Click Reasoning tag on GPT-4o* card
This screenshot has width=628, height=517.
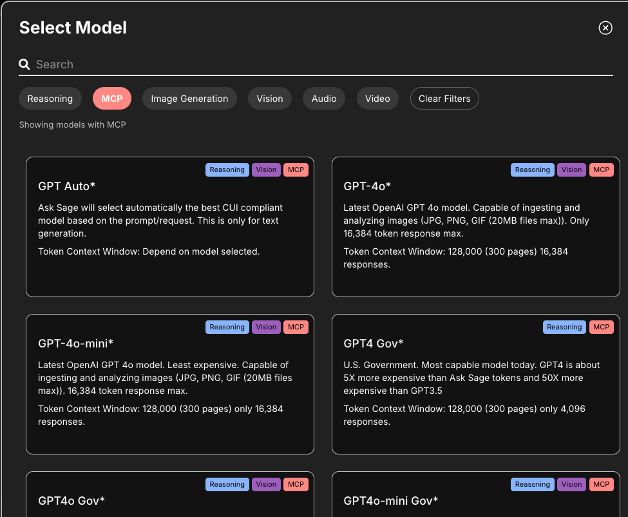pos(533,170)
